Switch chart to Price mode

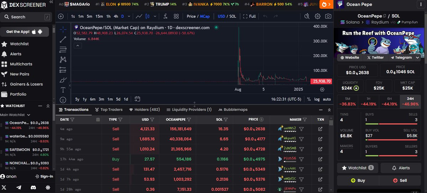coord(191,16)
